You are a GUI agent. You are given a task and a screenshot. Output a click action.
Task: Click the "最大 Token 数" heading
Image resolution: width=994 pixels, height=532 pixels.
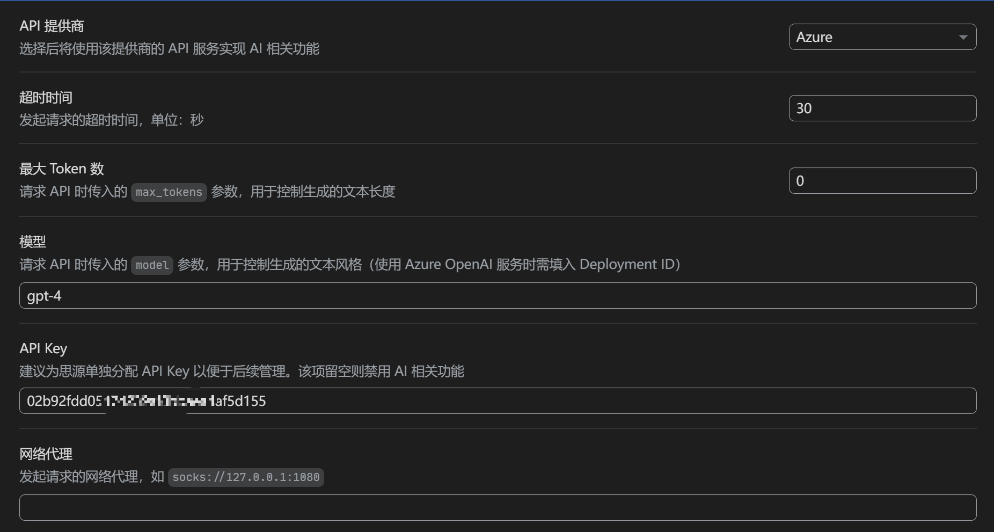[61, 169]
